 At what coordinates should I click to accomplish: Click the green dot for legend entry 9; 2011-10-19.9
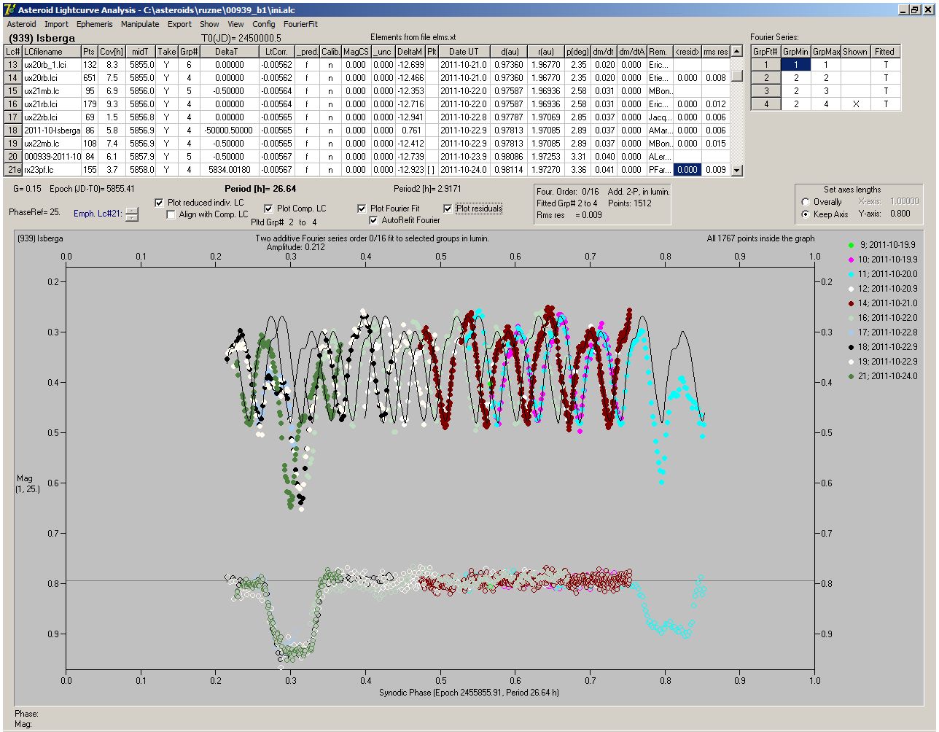[851, 245]
